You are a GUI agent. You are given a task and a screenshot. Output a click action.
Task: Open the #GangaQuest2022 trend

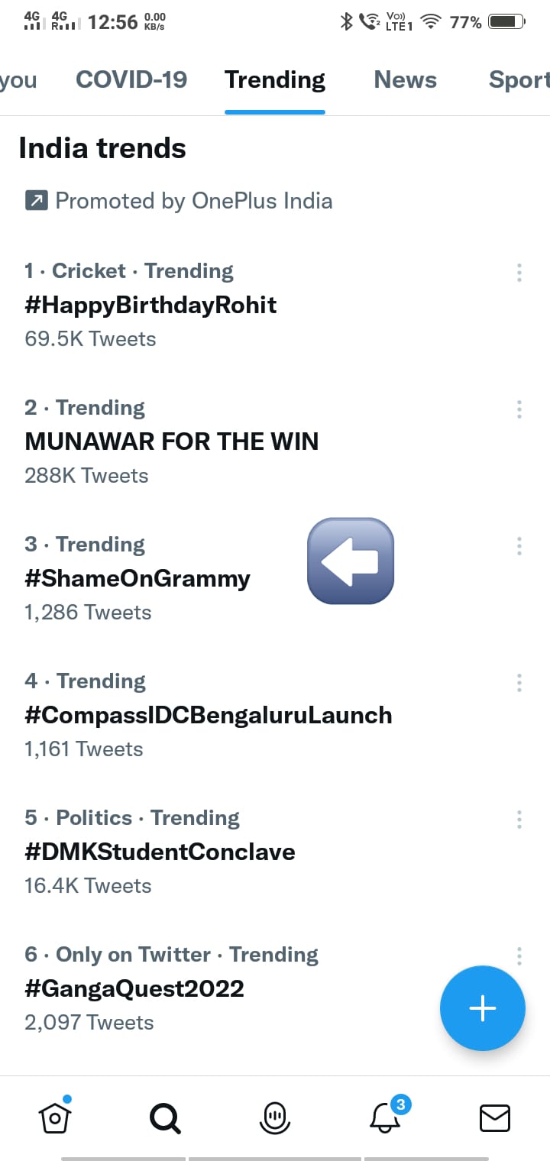click(134, 988)
